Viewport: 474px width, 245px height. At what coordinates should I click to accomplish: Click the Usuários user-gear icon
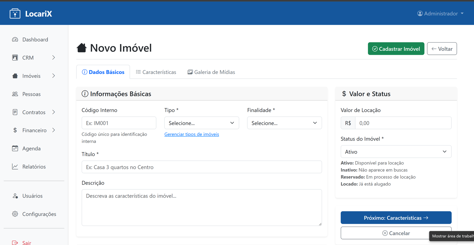[x=15, y=196]
